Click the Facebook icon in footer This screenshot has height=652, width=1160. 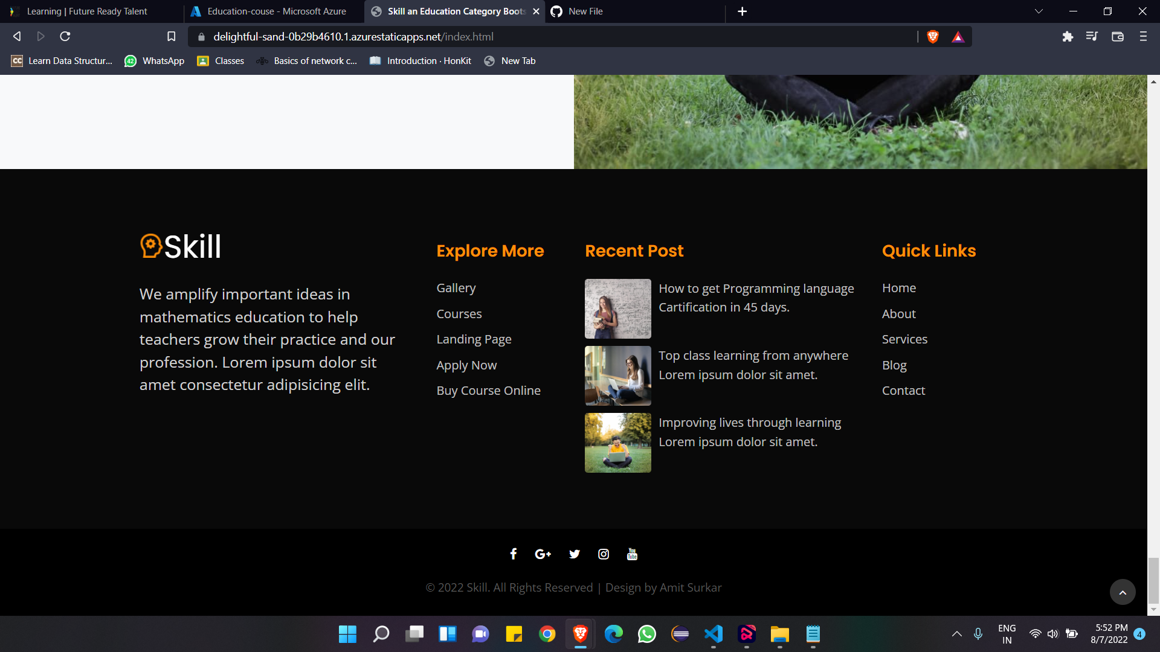click(x=513, y=554)
